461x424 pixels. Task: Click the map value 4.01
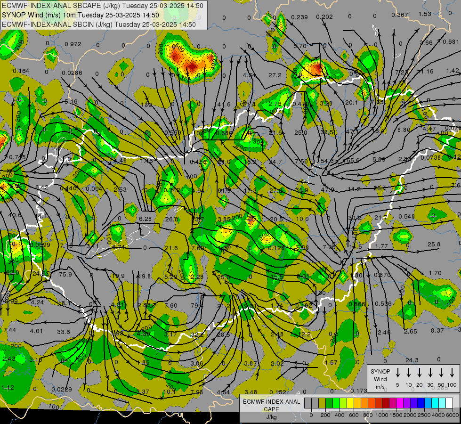point(36,331)
